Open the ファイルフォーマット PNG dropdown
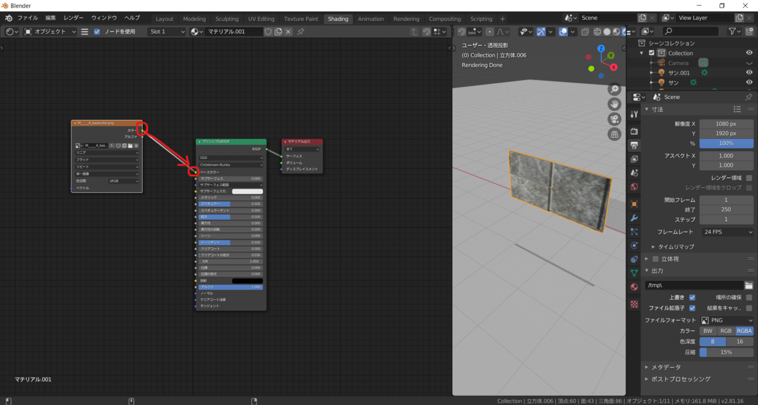This screenshot has height=405, width=758. click(x=726, y=320)
